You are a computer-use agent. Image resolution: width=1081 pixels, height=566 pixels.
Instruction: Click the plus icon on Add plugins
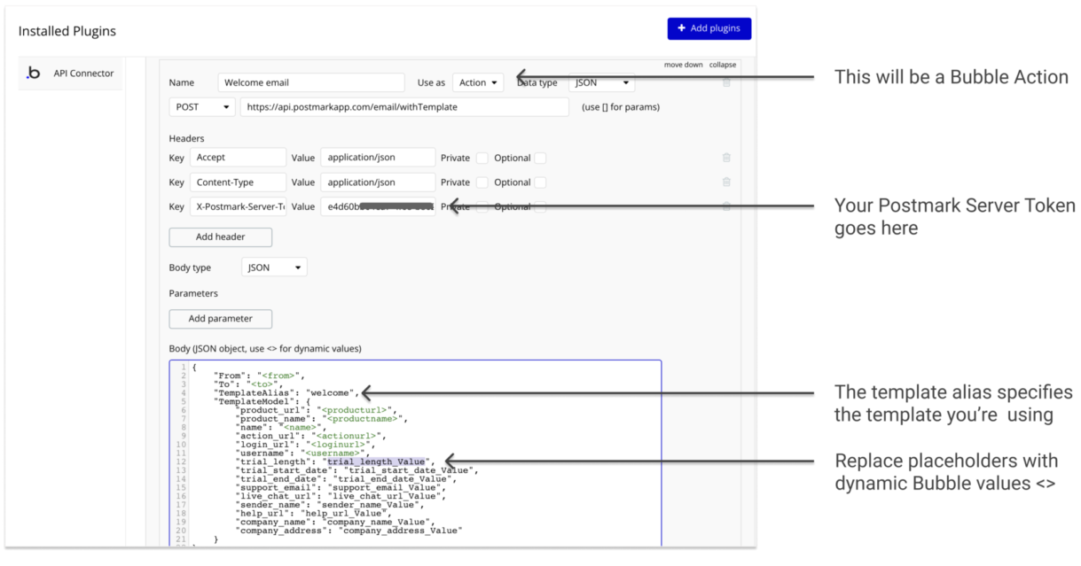(680, 28)
